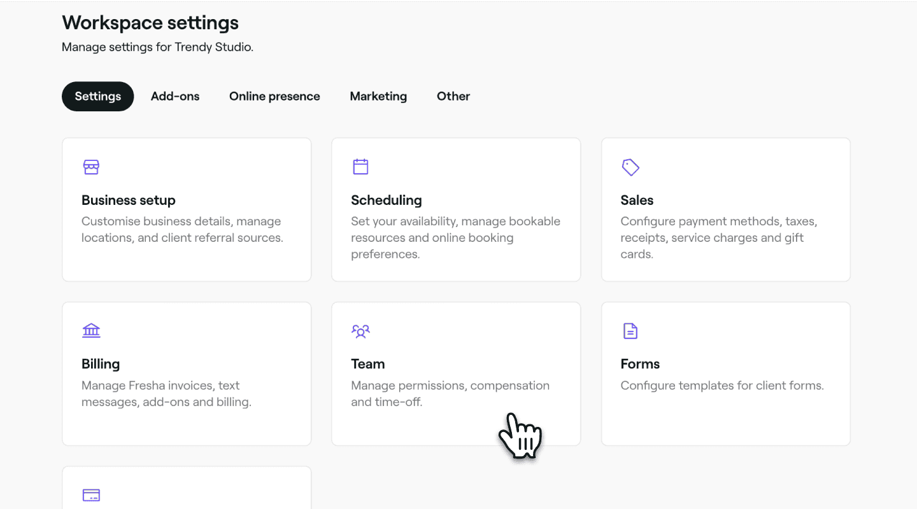Viewport: 917px width, 509px height.
Task: Open the Billing heading
Action: pos(101,364)
